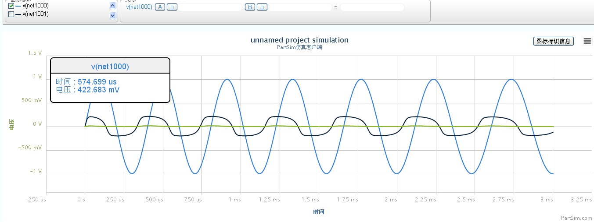Click the x-axis title 时间
Screen dimensions: 594x222
pos(319,212)
